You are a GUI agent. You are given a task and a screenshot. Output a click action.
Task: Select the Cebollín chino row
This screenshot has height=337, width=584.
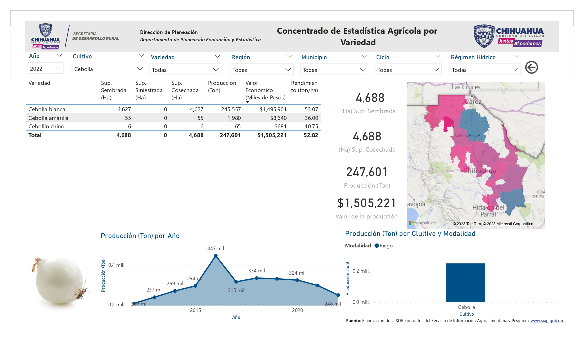(x=173, y=126)
